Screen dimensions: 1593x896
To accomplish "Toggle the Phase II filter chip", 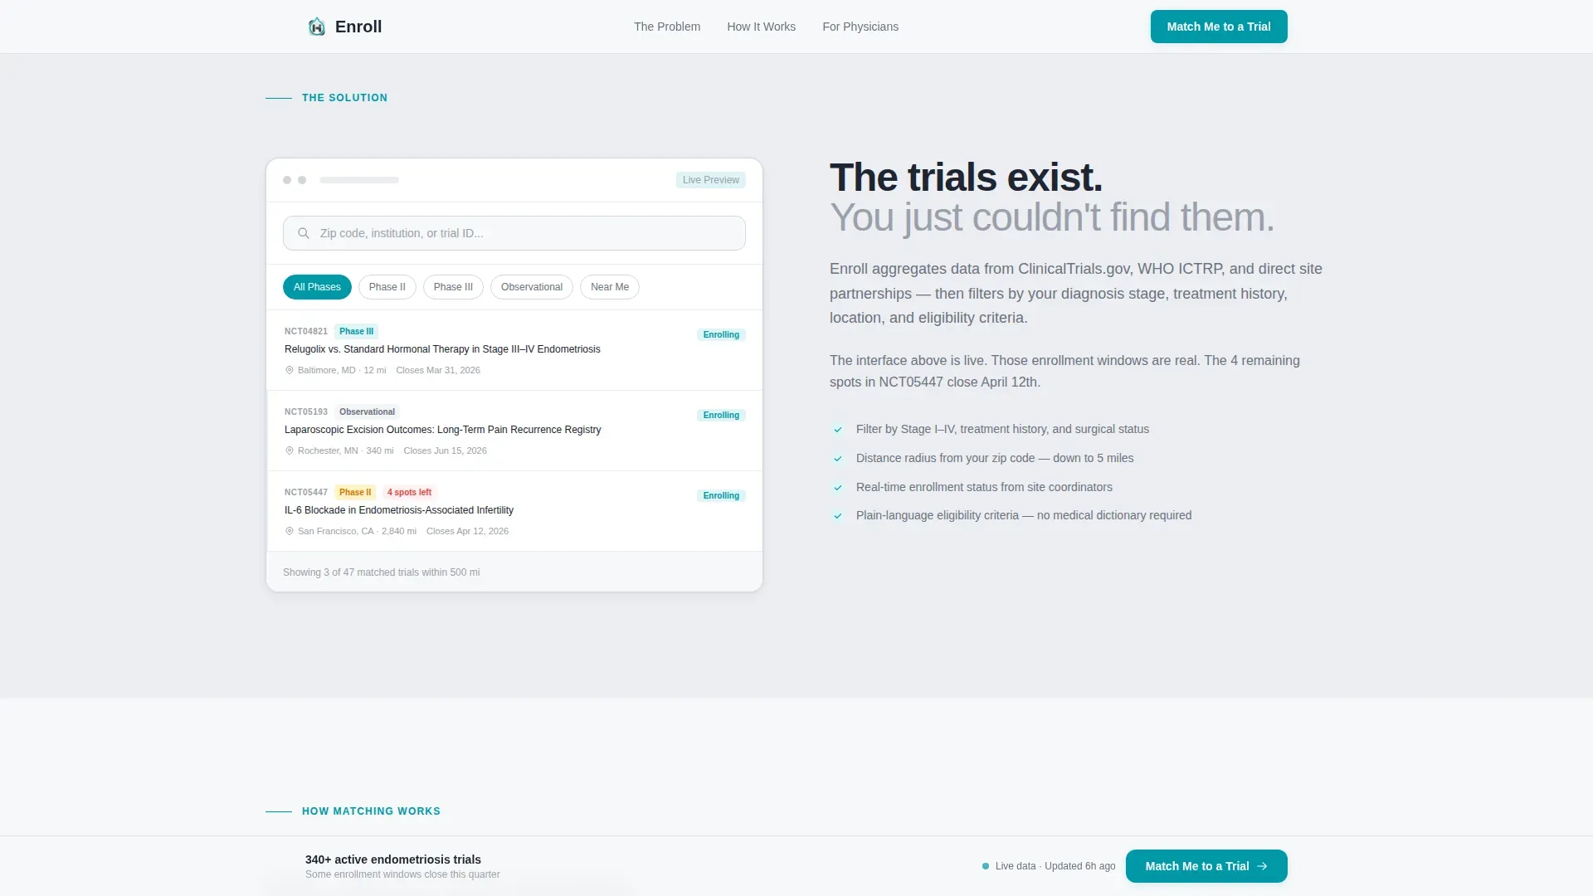I will click(387, 287).
